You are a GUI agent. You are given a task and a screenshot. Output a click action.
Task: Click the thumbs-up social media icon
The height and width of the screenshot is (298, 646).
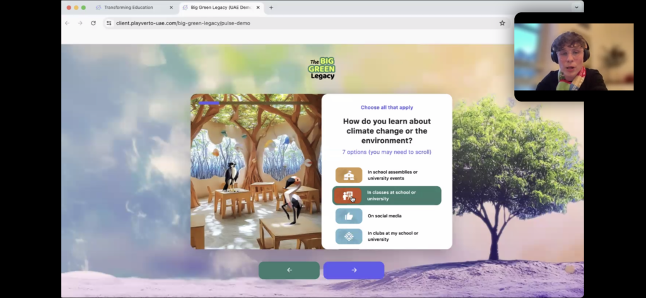(x=348, y=216)
